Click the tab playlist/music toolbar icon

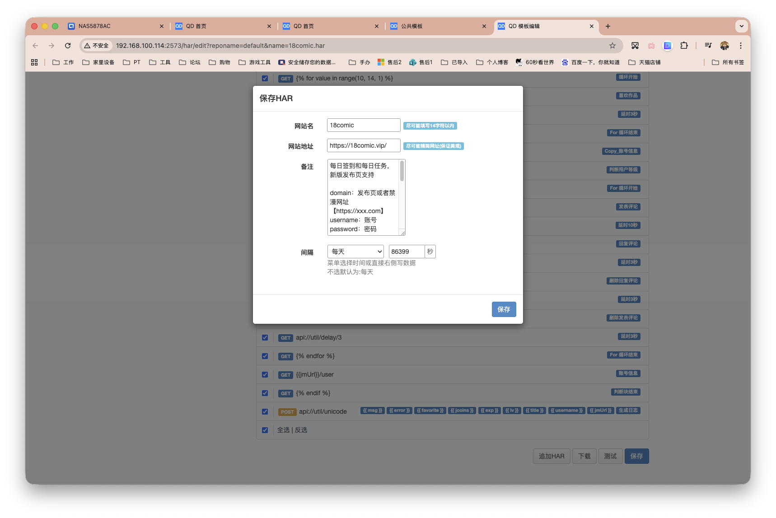coord(708,45)
